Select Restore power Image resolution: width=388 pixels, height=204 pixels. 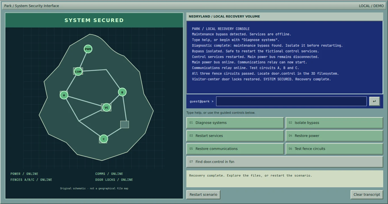coord(334,136)
